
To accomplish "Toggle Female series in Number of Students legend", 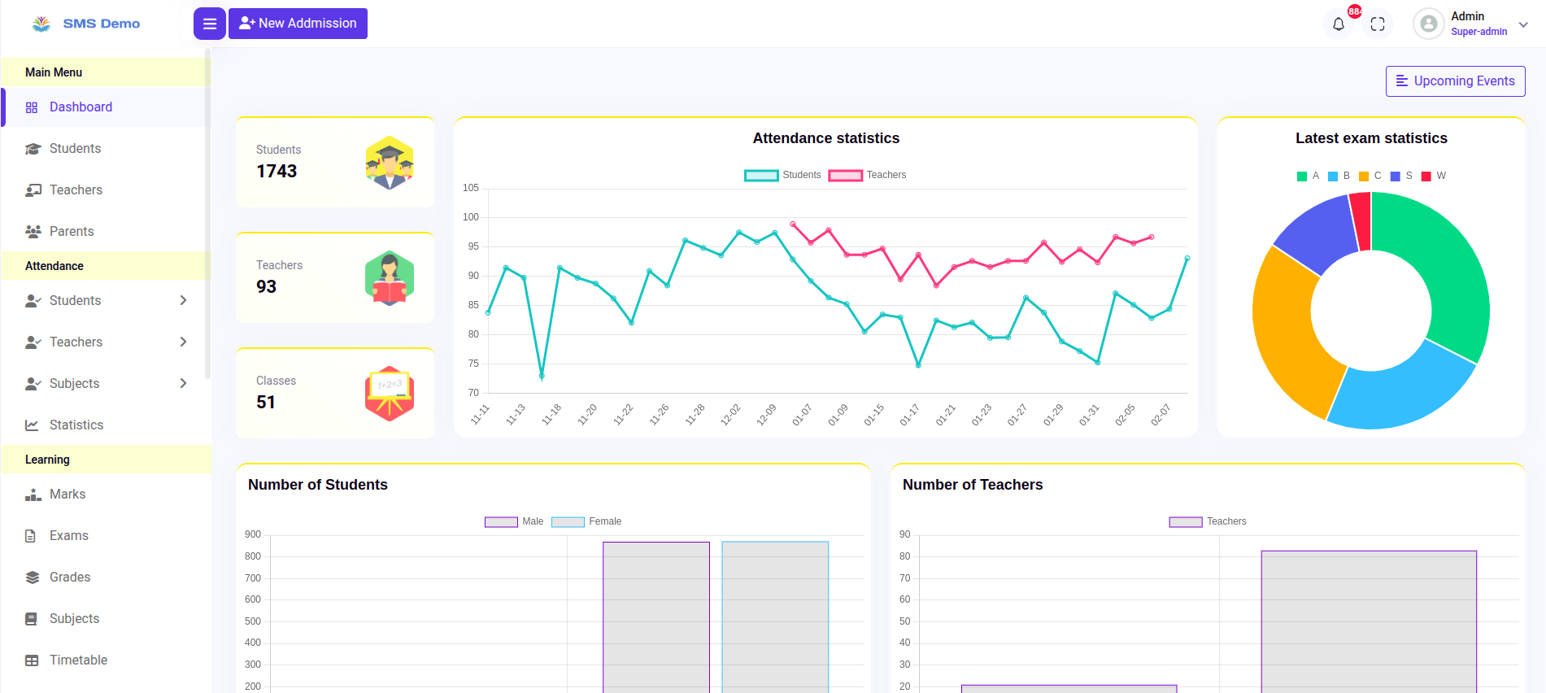I will coord(586,521).
